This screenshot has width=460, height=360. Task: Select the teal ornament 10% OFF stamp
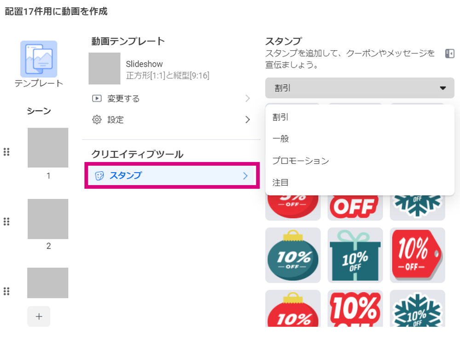293,255
